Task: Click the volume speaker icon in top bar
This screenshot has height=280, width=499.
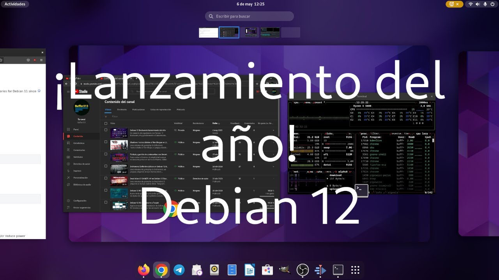Action: pos(478,4)
